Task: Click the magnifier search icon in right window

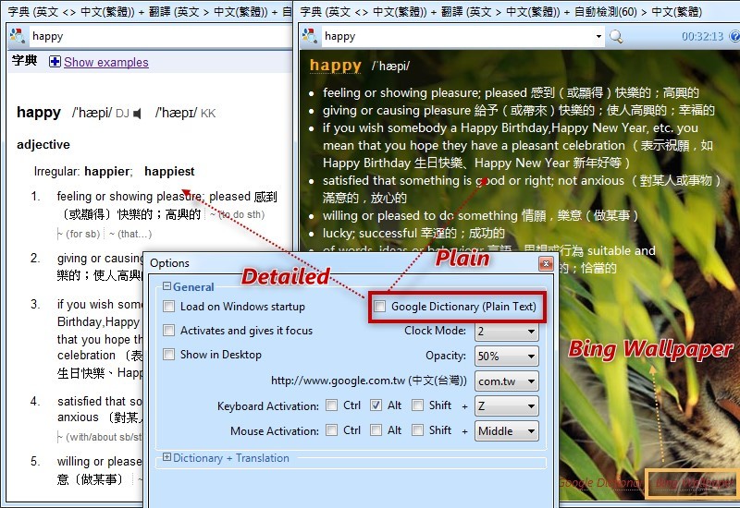Action: tap(616, 37)
